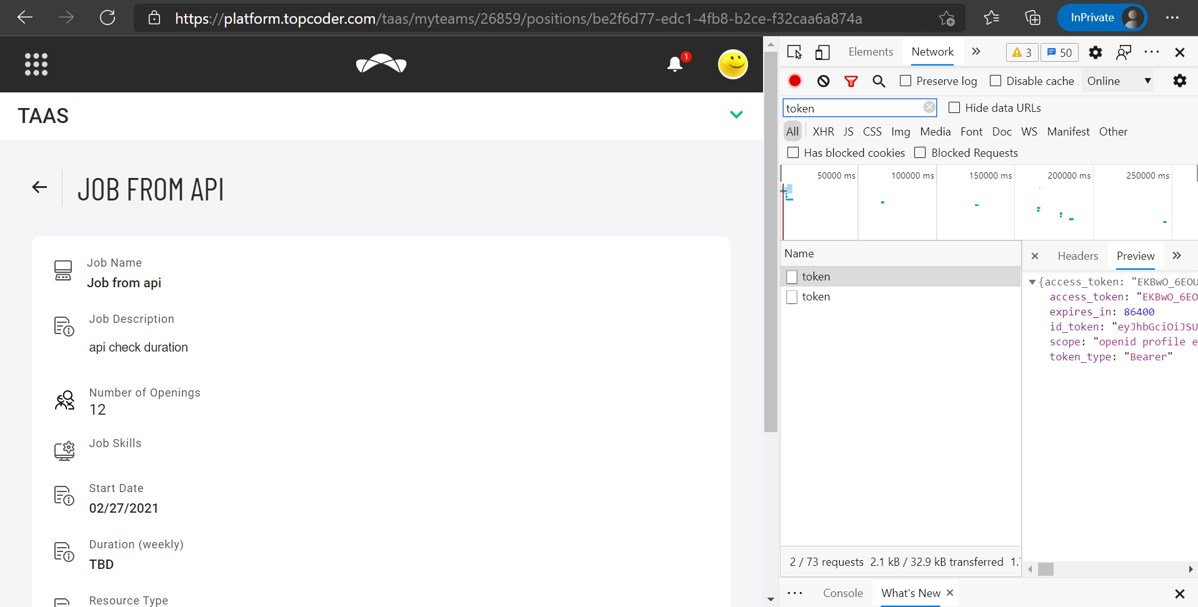Check Blocked Requests
The height and width of the screenshot is (607, 1198).
tap(920, 152)
